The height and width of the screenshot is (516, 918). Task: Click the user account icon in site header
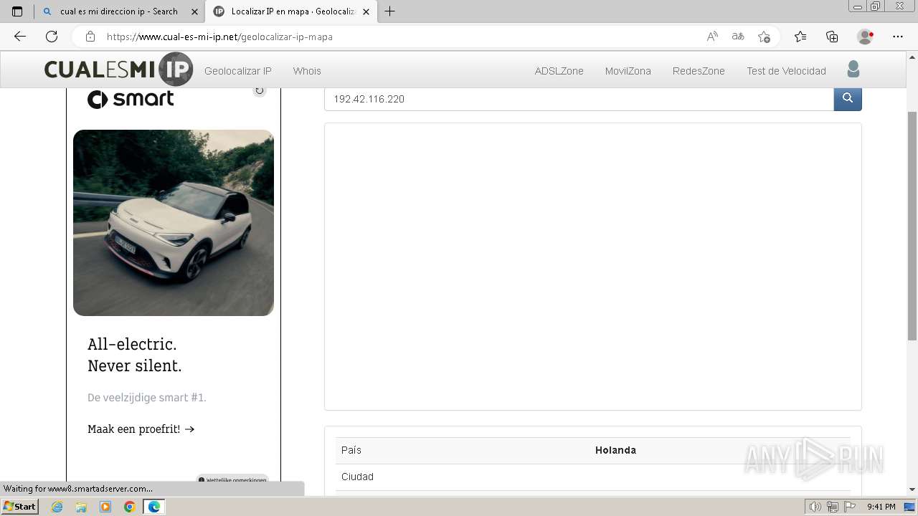click(853, 70)
